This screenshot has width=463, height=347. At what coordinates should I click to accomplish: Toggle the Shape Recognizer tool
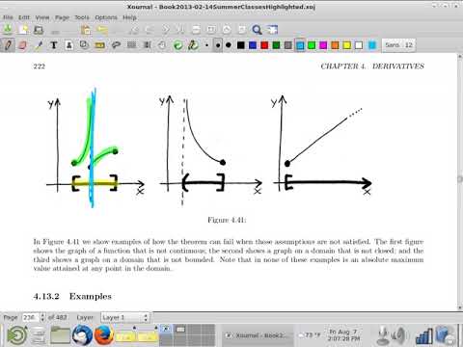84,45
